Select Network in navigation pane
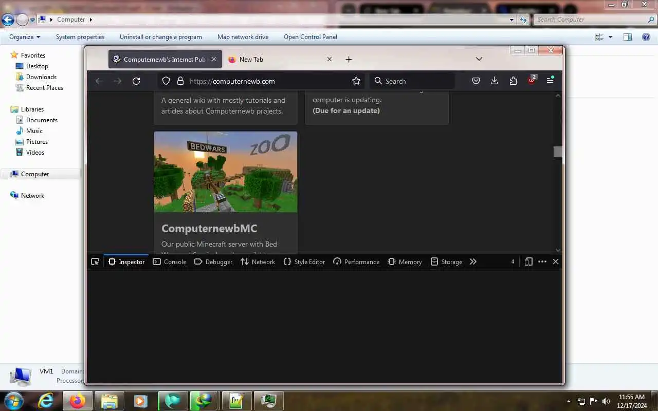 (32, 196)
